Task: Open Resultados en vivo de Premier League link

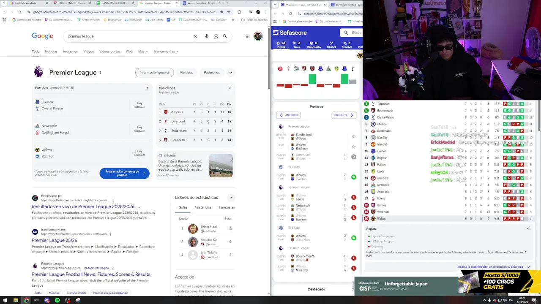Action: pyautogui.click(x=86, y=207)
